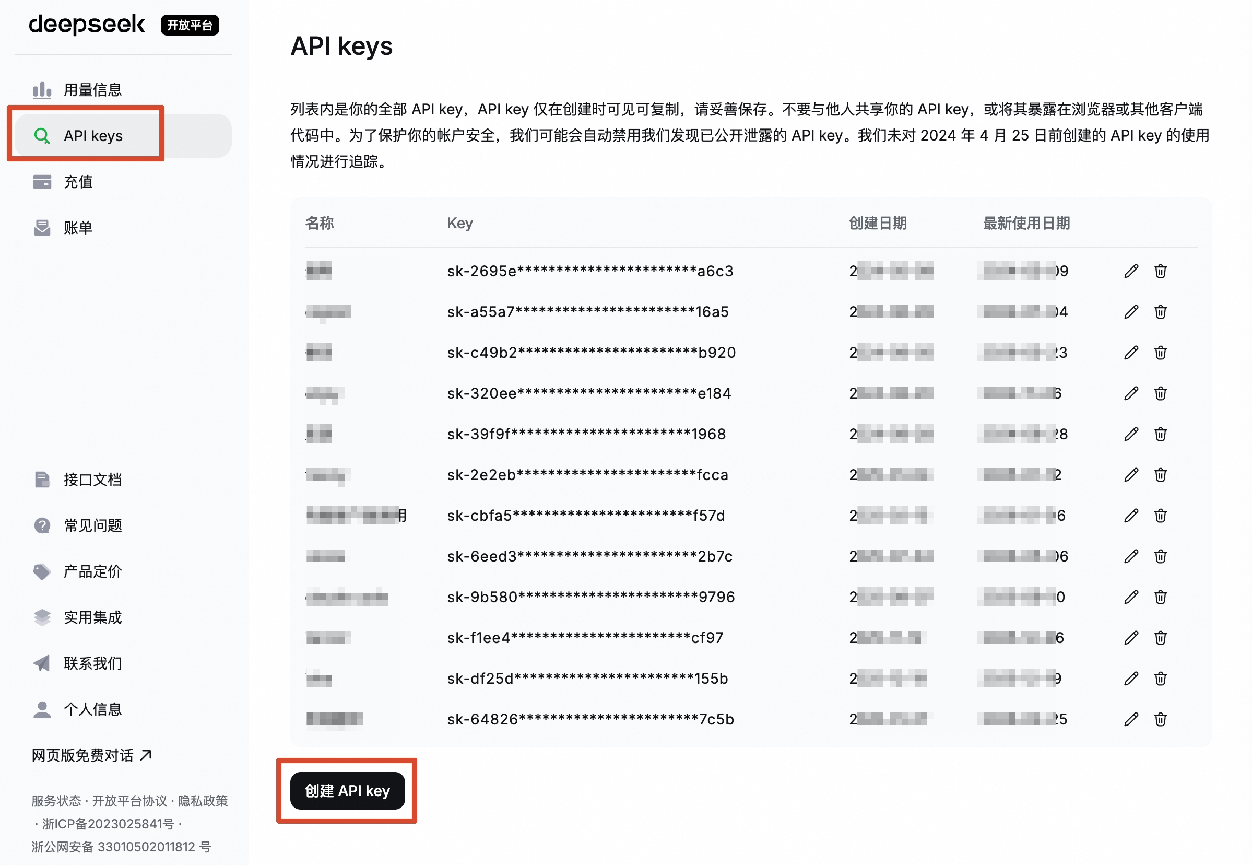Viewport: 1252px width, 865px height.
Task: Click key text sk-f1ee4***cf97
Action: pyautogui.click(x=585, y=637)
